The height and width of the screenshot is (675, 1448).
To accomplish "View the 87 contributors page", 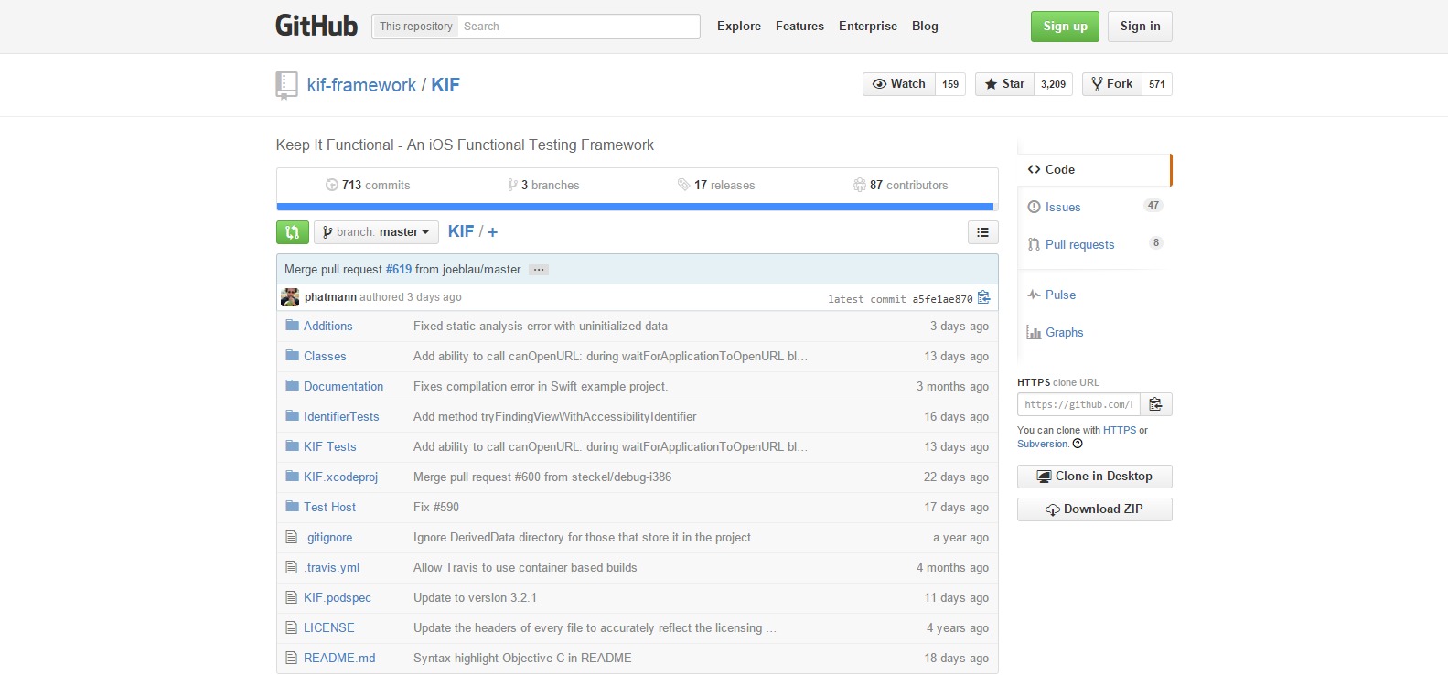I will 901,185.
